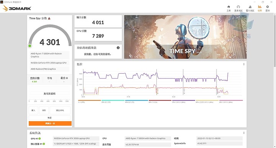This screenshot has width=276, height=148.
Task: Click the NVIDIA GeForce RTX 3050 Laptop GPU label under score
Action: (x=49, y=63)
